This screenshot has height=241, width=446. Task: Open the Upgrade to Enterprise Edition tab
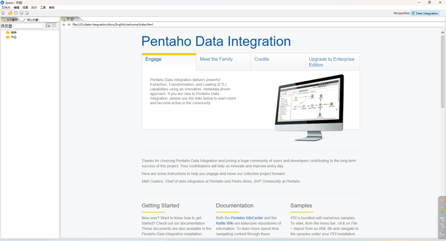[333, 62]
